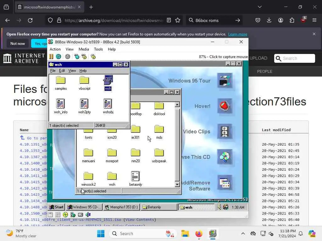Switch to Windows 95 CD taskbar button
Screen dimensions: 322x241
click(84, 207)
